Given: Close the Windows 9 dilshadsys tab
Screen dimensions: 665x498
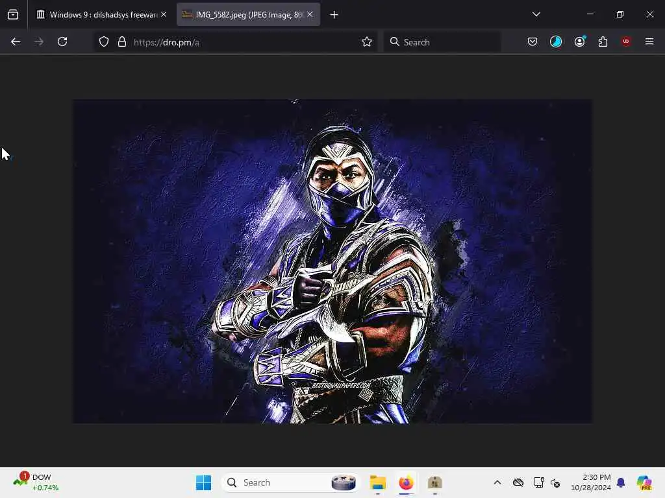Looking at the screenshot, I should 164,14.
